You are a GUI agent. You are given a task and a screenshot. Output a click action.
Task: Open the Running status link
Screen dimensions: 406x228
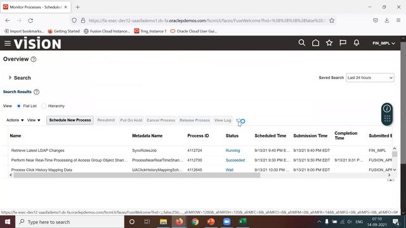tap(233, 151)
